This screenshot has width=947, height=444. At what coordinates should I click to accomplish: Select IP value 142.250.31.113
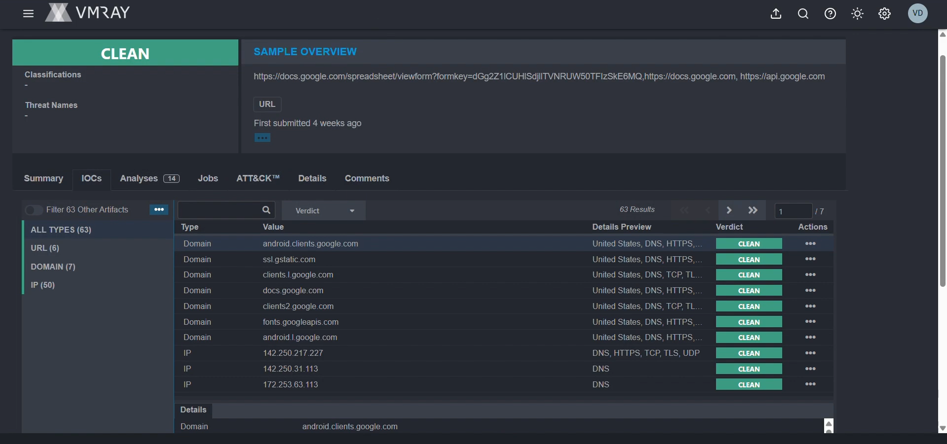pyautogui.click(x=291, y=369)
